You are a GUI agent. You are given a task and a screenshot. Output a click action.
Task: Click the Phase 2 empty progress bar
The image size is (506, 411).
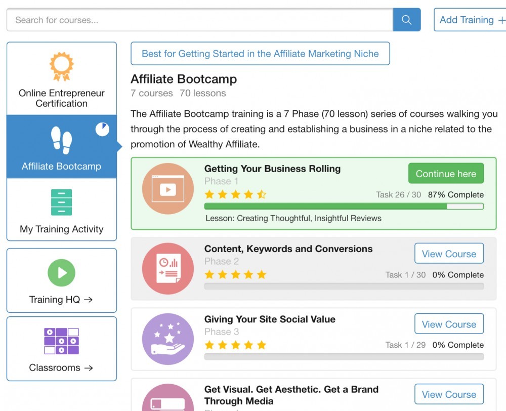[344, 286]
